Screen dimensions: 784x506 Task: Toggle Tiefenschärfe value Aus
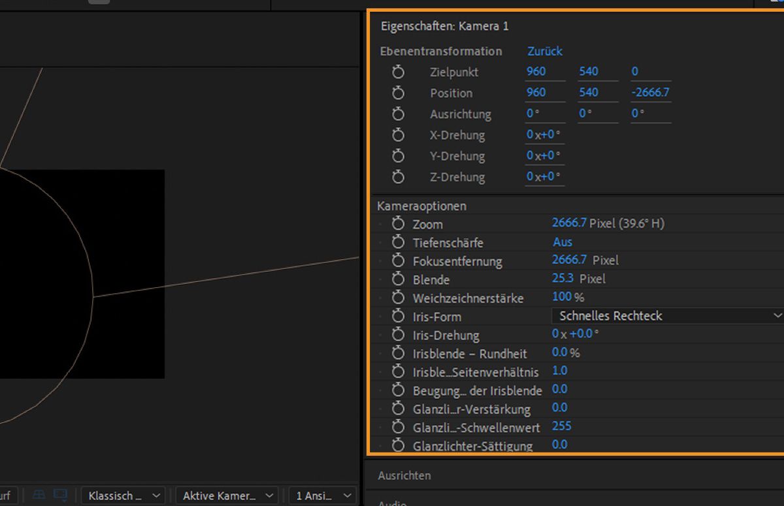[563, 242]
